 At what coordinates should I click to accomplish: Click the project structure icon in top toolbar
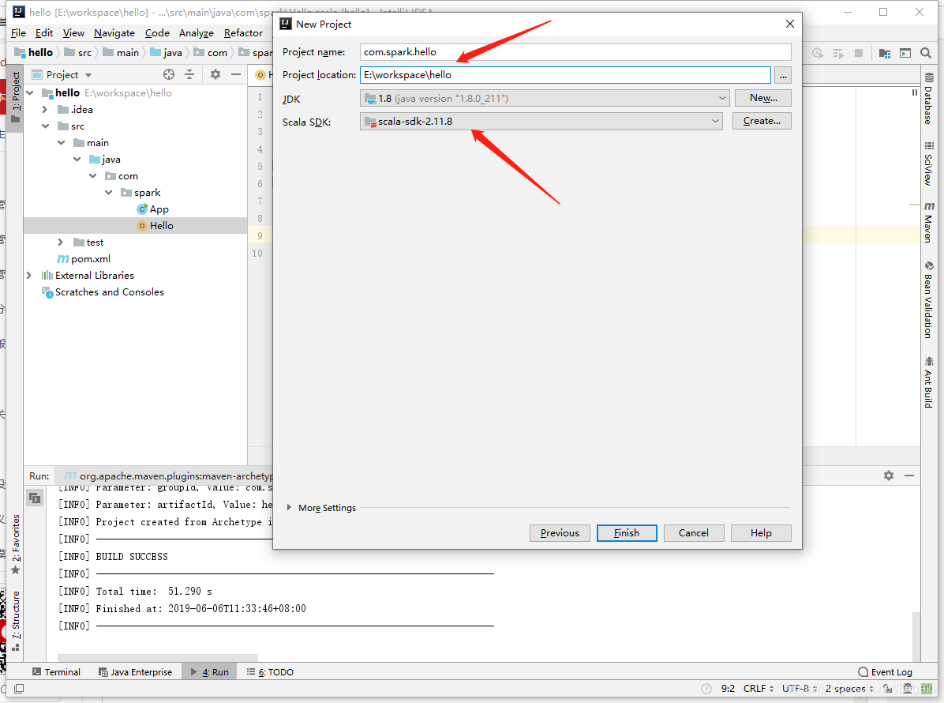point(884,53)
